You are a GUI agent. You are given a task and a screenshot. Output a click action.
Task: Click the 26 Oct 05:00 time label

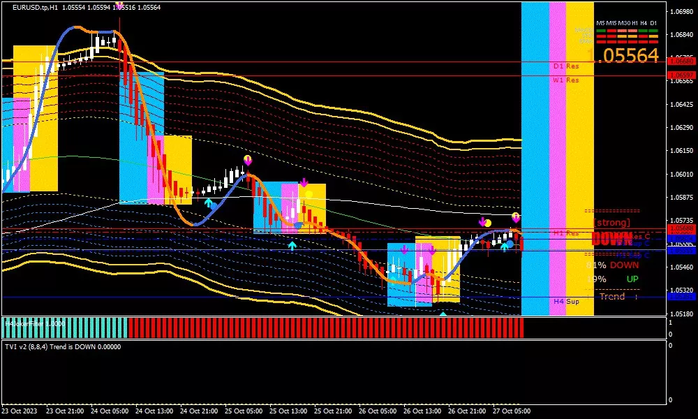click(378, 411)
